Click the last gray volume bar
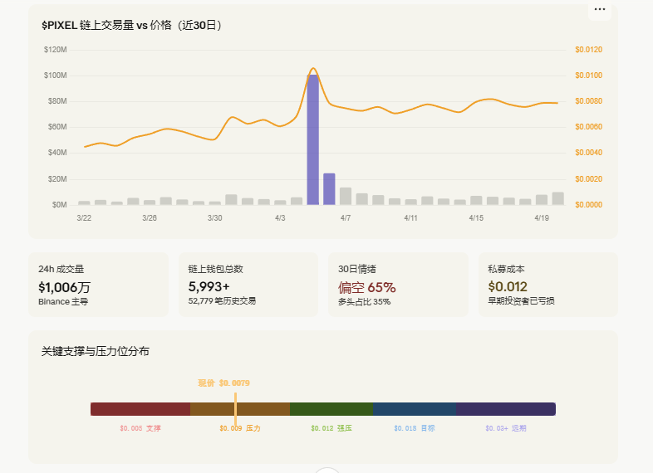The image size is (653, 473). pyautogui.click(x=558, y=198)
